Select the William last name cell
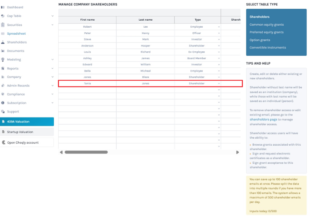 pos(145,65)
